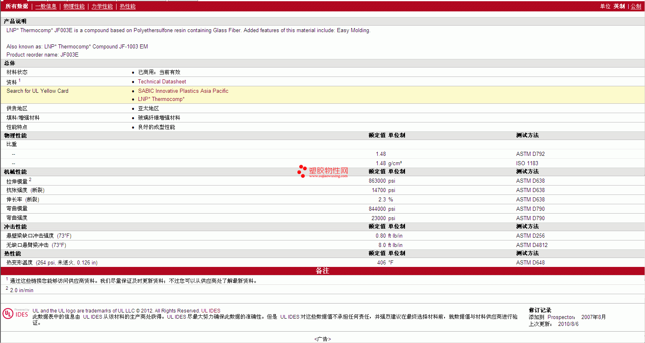The width and height of the screenshot is (645, 343).
Task: Switch to the 物理性能 tab
Action: pos(74,6)
